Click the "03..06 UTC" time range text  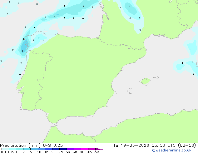[164, 146]
